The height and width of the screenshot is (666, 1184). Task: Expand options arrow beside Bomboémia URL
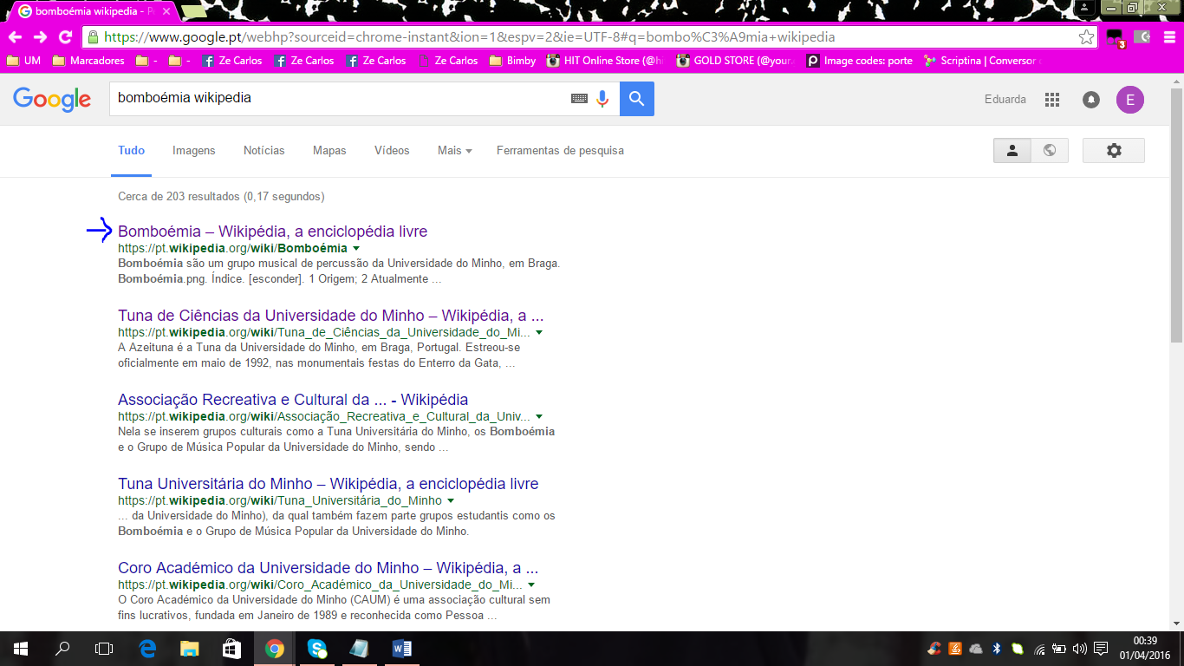(x=356, y=249)
